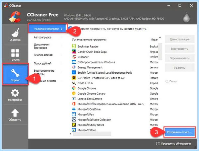Click the Переименовать button
This screenshot has height=151, width=199.
click(179, 58)
